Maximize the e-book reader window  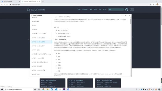pos(126,15)
